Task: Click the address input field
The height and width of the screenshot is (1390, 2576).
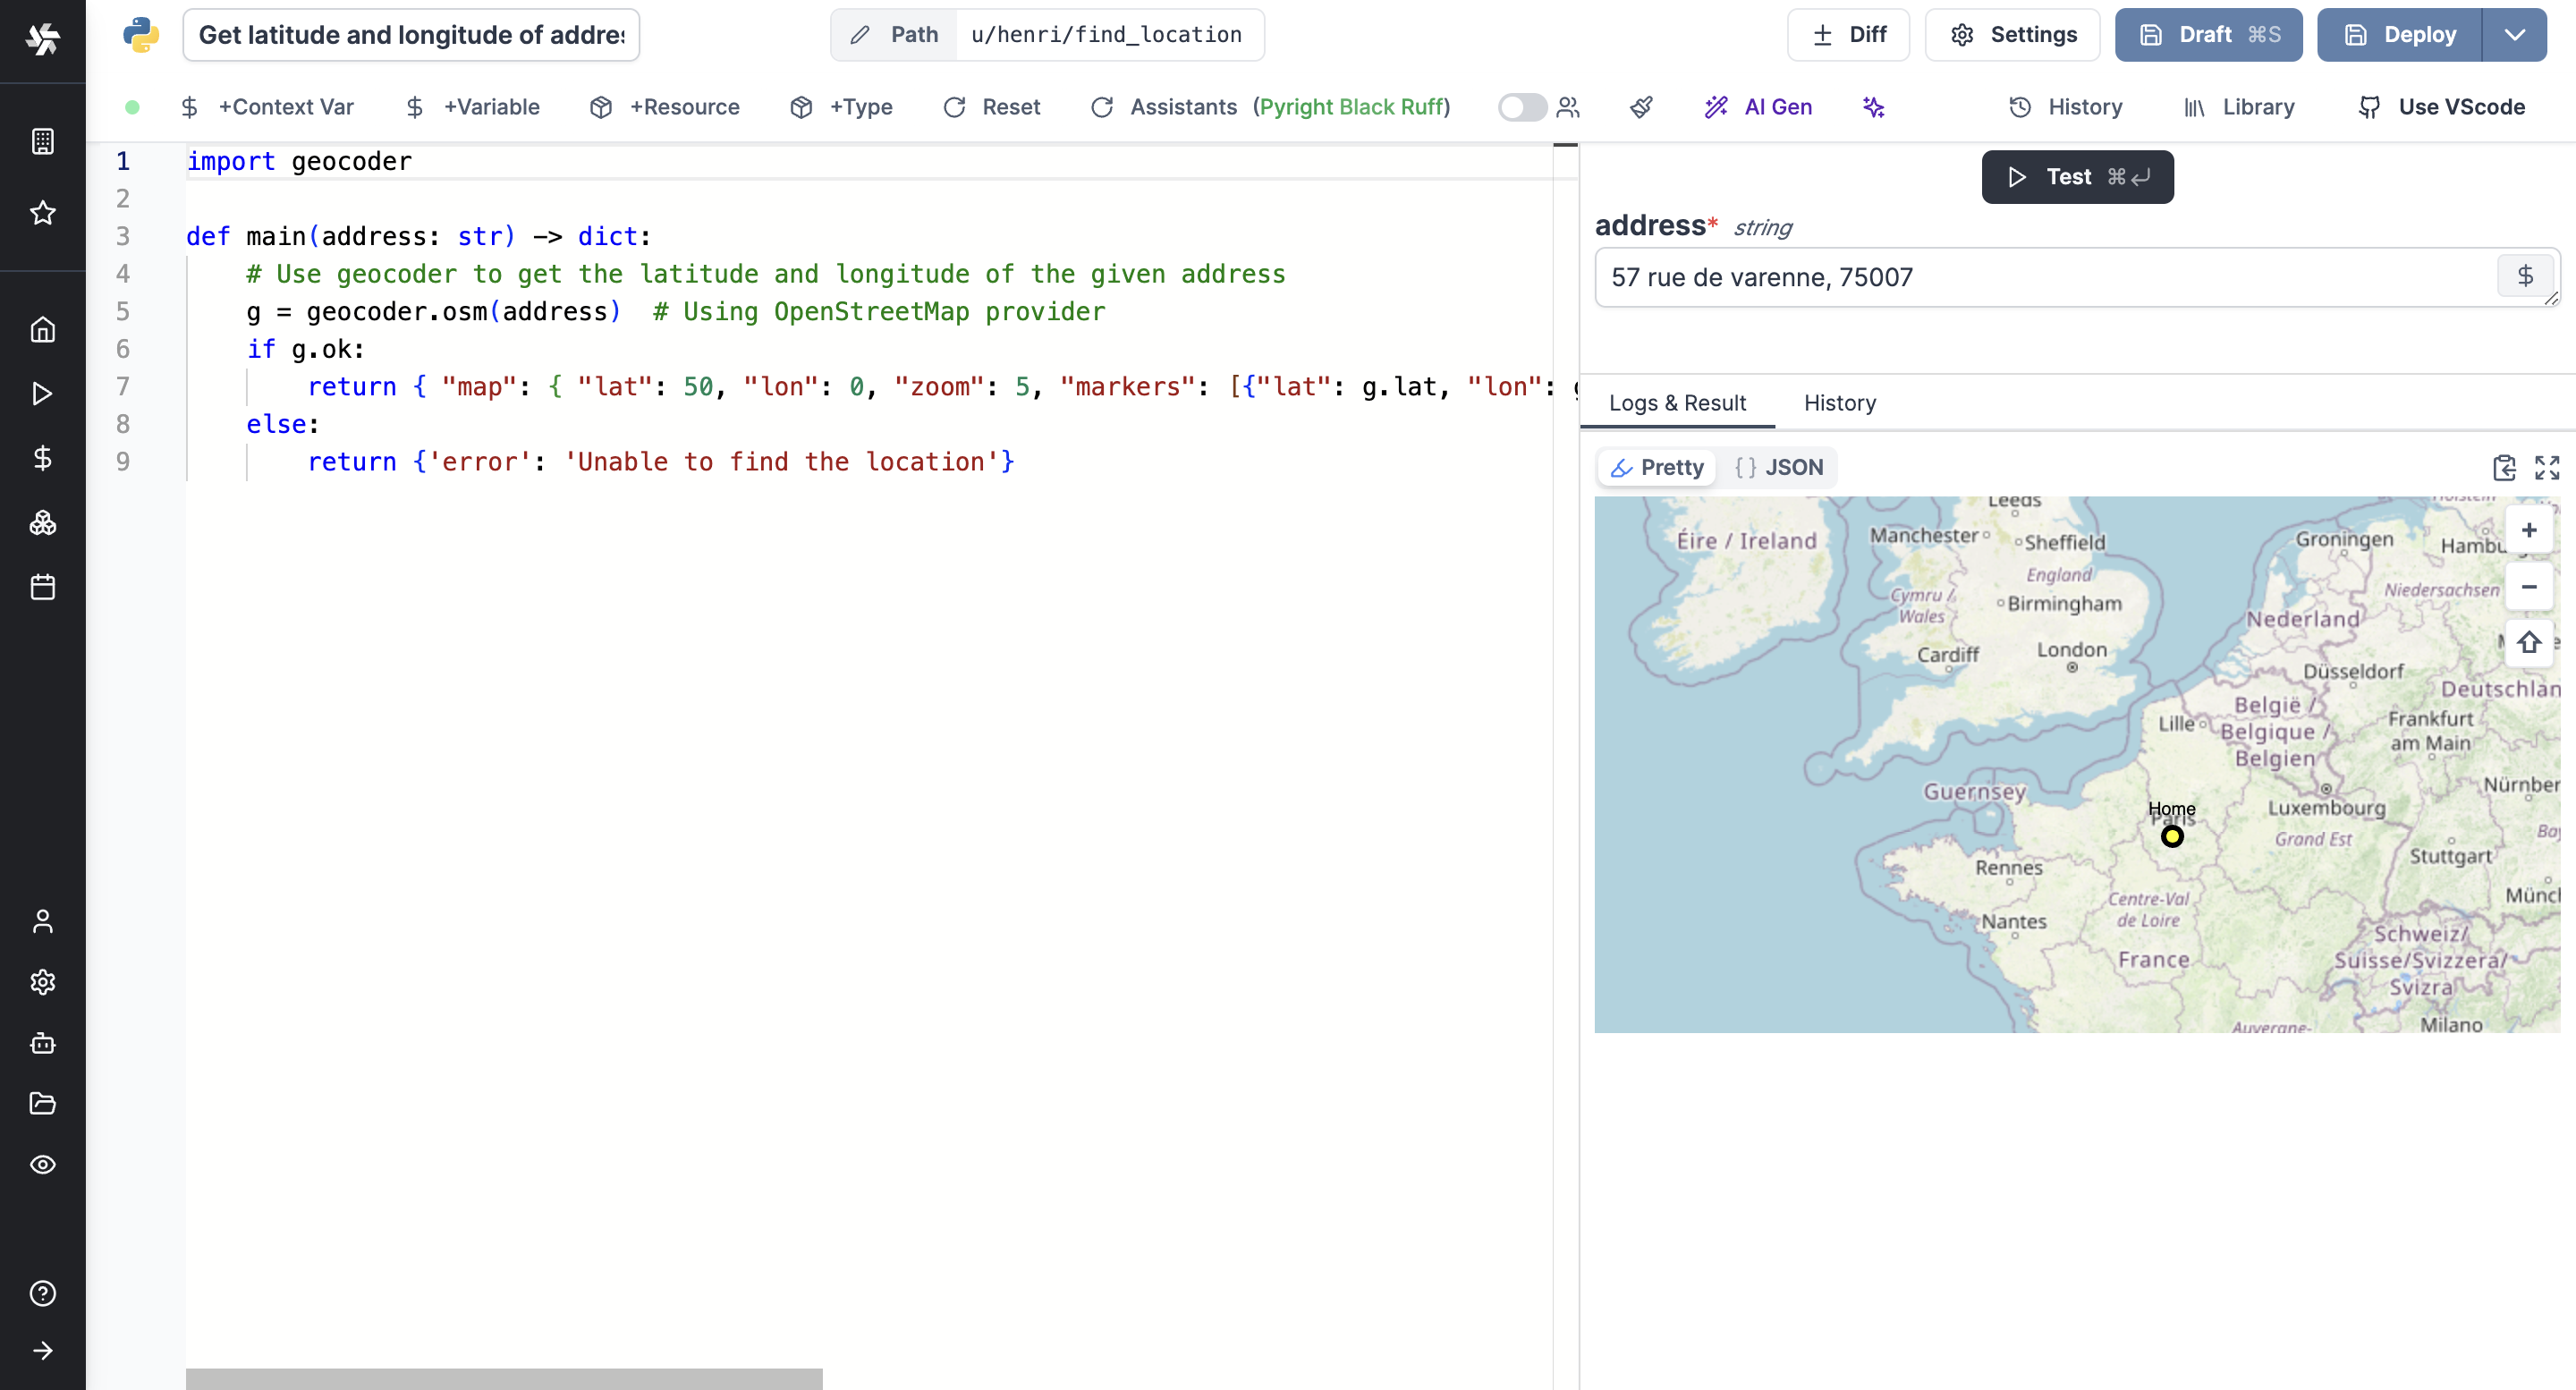Action: [2051, 277]
